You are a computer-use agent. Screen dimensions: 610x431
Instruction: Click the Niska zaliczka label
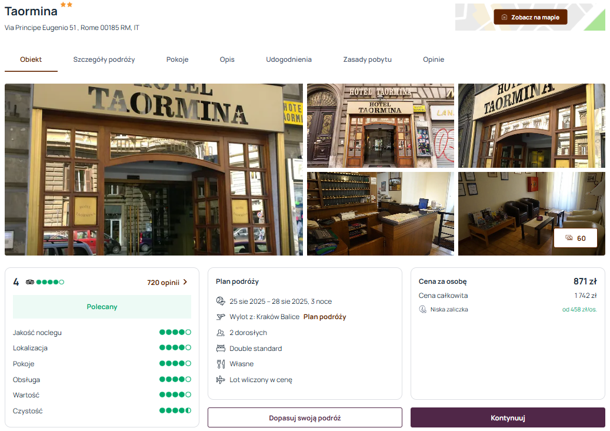coord(449,310)
